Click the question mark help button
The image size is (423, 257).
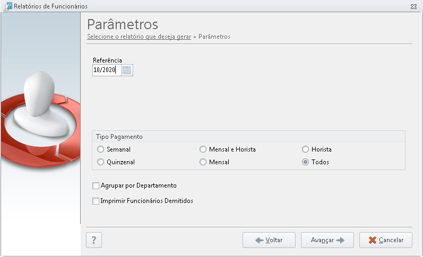click(94, 240)
